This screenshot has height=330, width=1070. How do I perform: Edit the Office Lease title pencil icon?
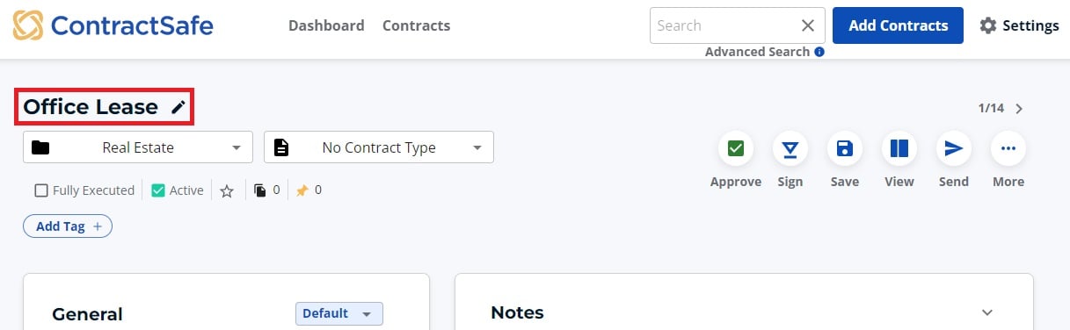[178, 107]
